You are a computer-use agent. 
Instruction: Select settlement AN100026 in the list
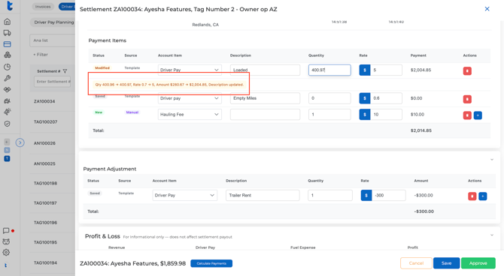click(x=44, y=143)
